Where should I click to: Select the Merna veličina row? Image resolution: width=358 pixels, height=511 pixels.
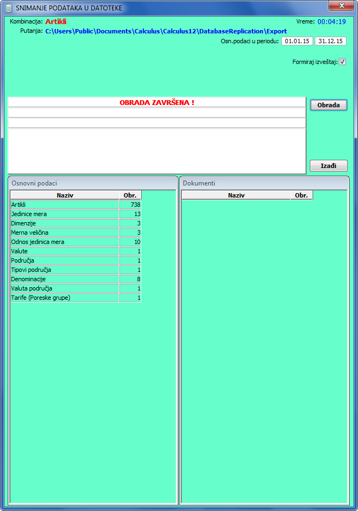(65, 233)
